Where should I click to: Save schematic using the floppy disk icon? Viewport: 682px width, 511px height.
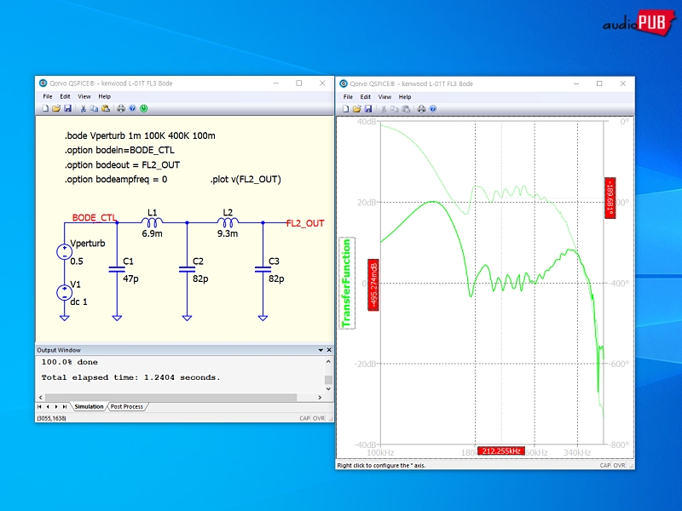[67, 108]
